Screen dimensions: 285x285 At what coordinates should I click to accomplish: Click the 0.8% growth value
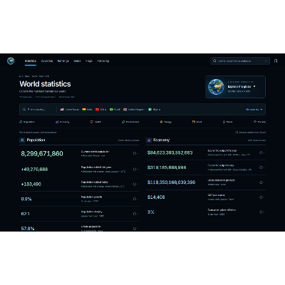coord(26,199)
